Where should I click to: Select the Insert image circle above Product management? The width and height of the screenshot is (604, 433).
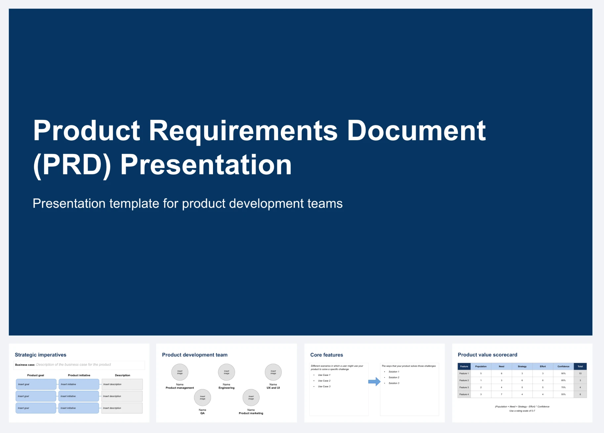180,372
